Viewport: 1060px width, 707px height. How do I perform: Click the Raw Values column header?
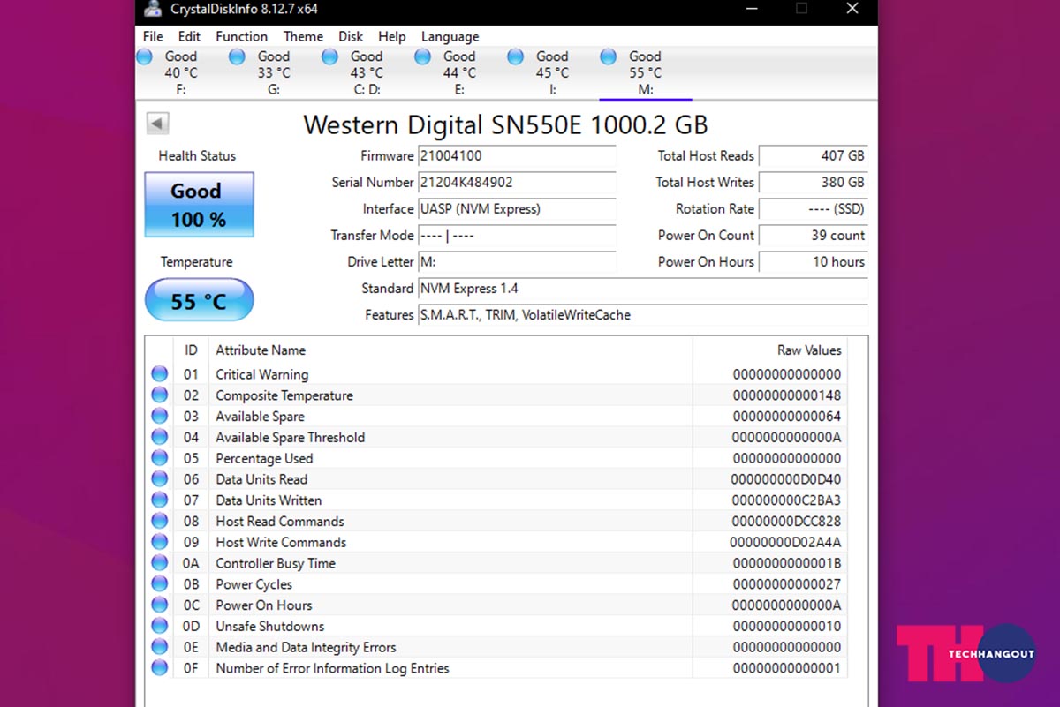tap(770, 350)
